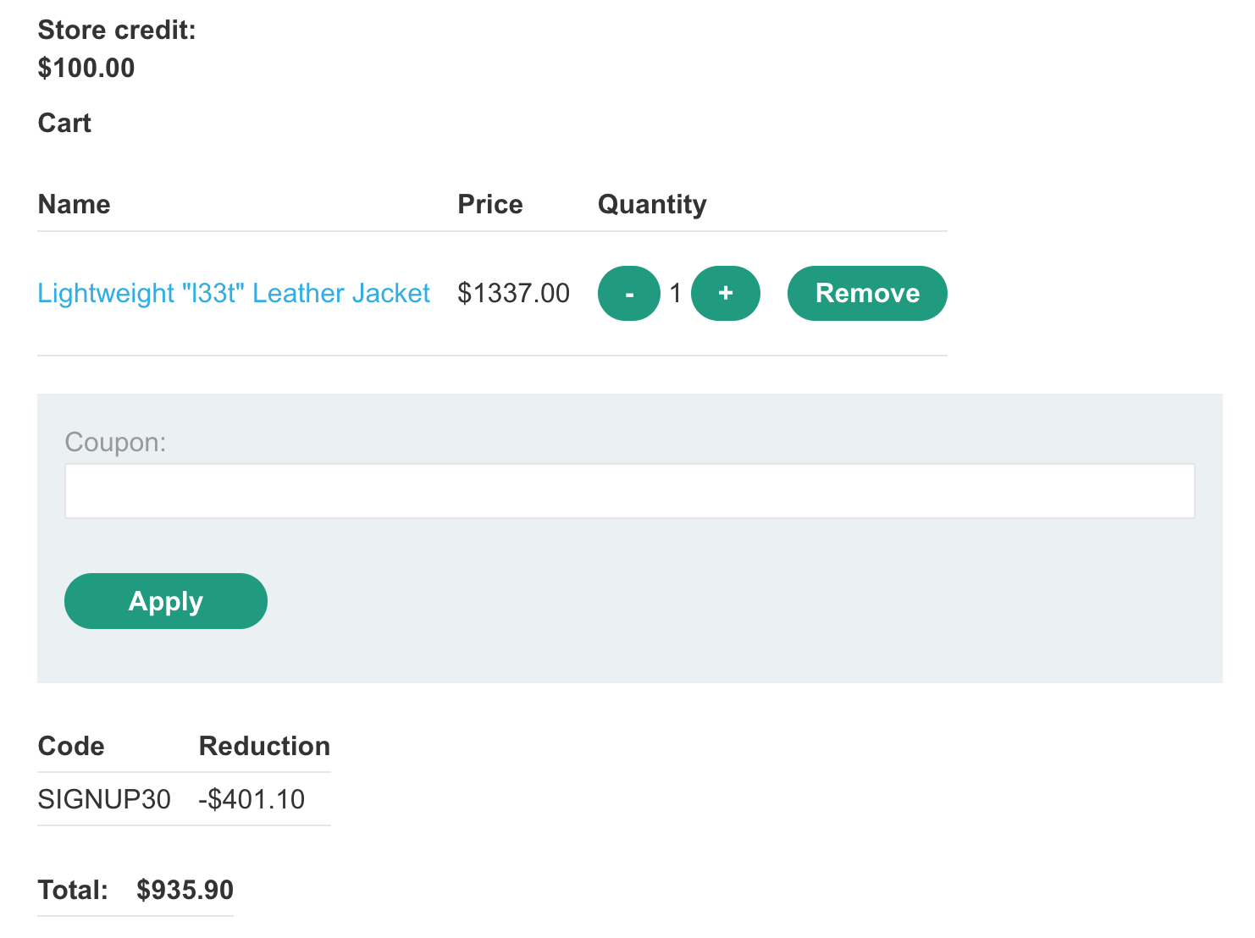Apply the entered coupon code

click(166, 601)
